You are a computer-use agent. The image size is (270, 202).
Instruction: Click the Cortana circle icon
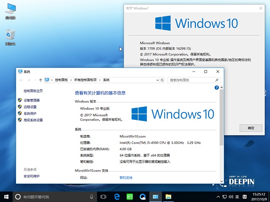pyautogui.click(x=18, y=197)
